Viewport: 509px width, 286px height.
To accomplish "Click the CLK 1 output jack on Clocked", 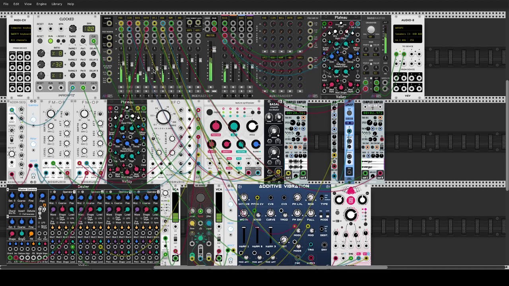I will click(72, 88).
